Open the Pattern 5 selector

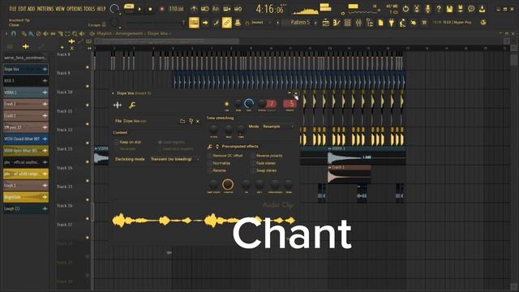300,23
